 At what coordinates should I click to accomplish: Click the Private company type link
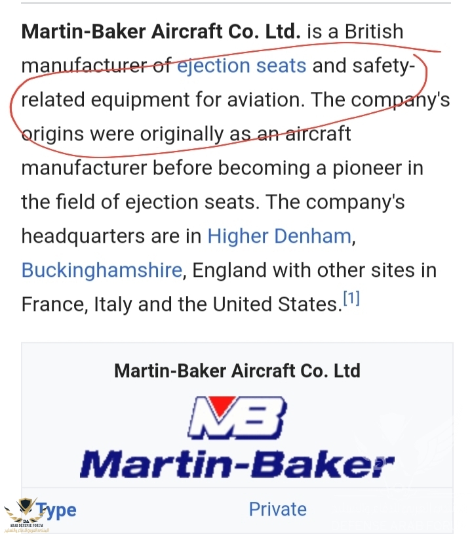(x=278, y=510)
